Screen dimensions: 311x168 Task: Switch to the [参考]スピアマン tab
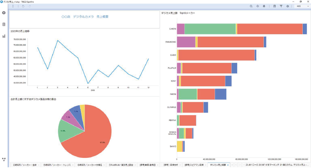(x=194, y=165)
